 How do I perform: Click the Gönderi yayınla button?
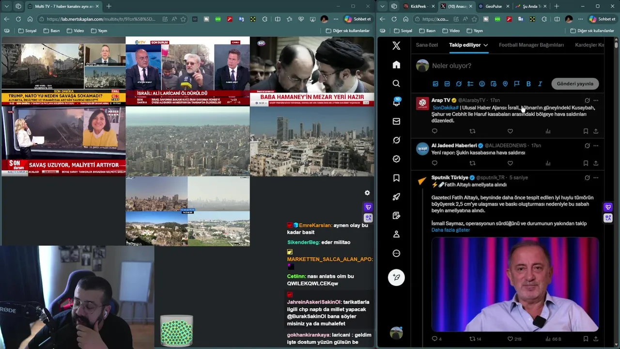tap(575, 84)
